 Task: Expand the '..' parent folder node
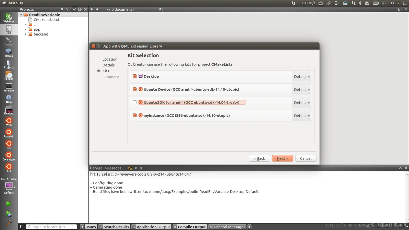[26, 25]
